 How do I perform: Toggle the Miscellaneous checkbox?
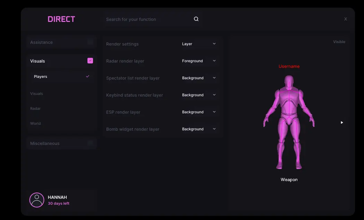[x=90, y=143]
